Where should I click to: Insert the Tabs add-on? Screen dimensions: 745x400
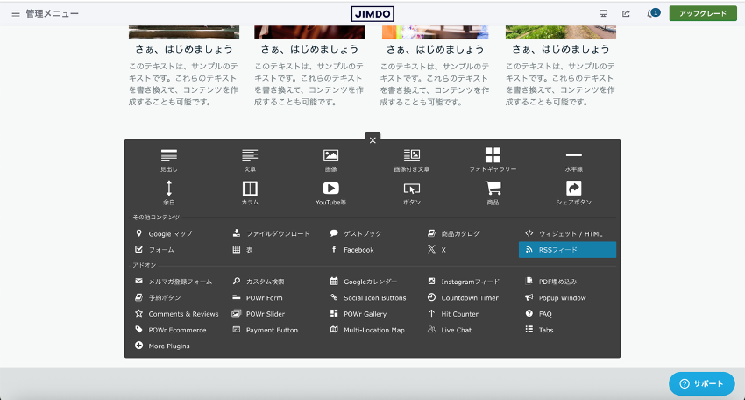[540, 330]
